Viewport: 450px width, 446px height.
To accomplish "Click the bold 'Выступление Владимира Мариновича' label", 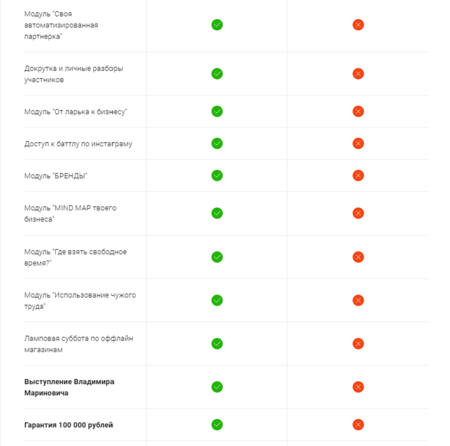I will (x=69, y=387).
